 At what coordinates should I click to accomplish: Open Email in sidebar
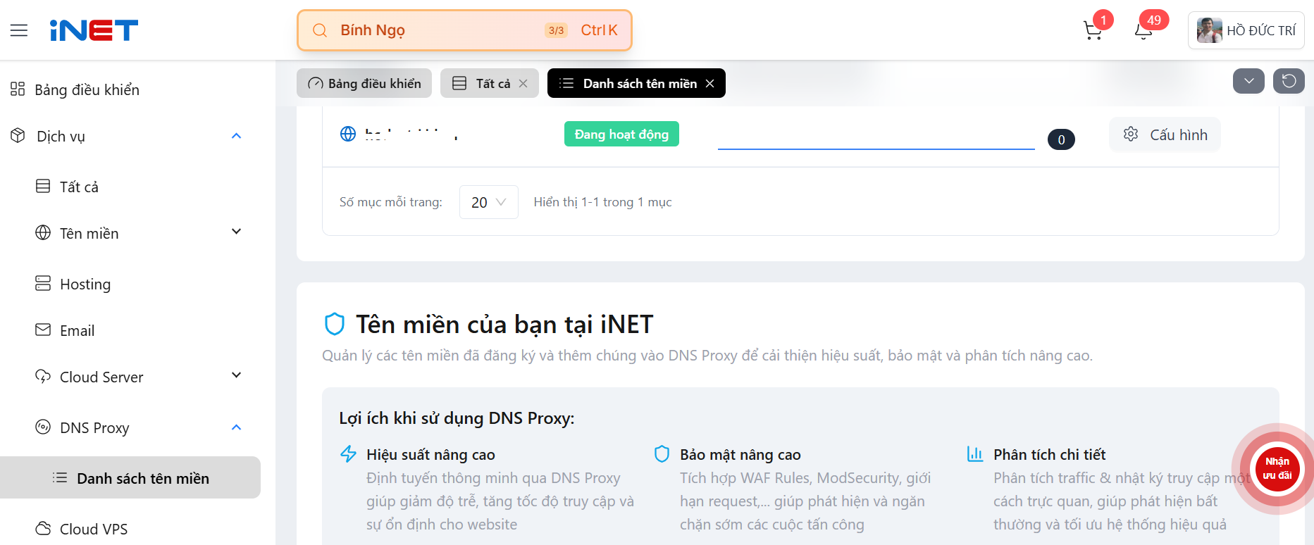pyautogui.click(x=77, y=330)
